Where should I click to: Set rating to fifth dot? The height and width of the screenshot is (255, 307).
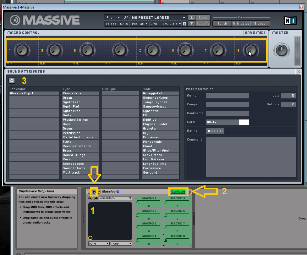pos(221,131)
